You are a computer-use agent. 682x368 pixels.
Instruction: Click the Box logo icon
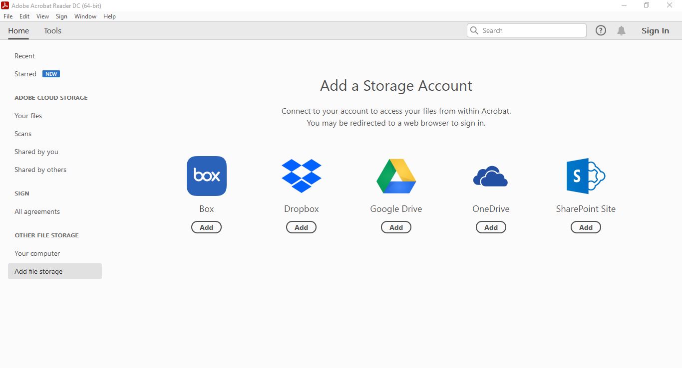click(207, 176)
